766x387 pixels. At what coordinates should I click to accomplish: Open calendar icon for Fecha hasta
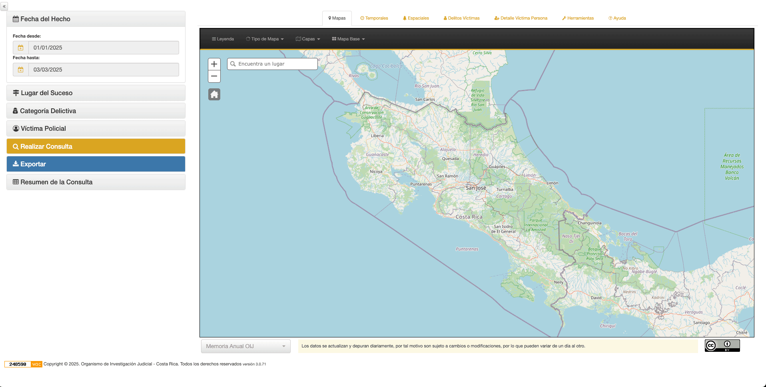tap(21, 70)
